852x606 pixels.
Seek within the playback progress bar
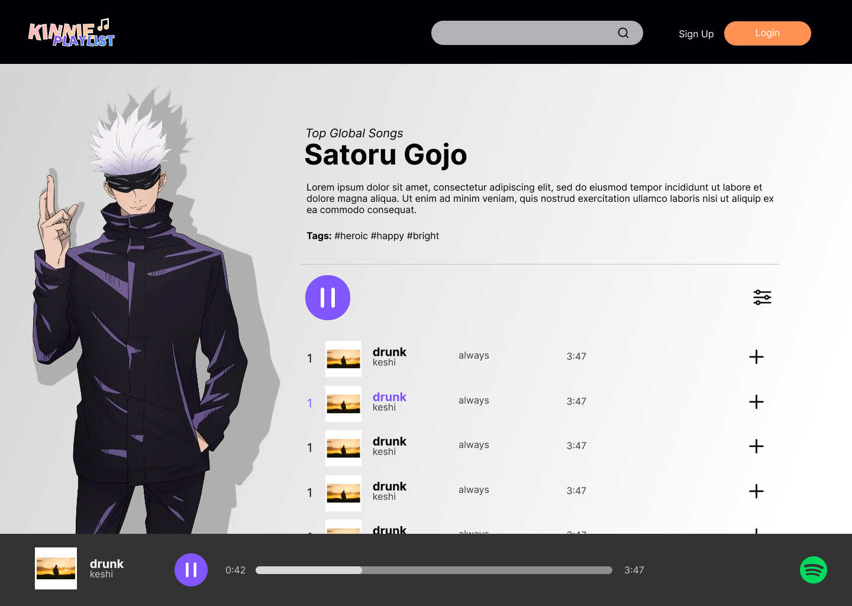[x=434, y=570]
